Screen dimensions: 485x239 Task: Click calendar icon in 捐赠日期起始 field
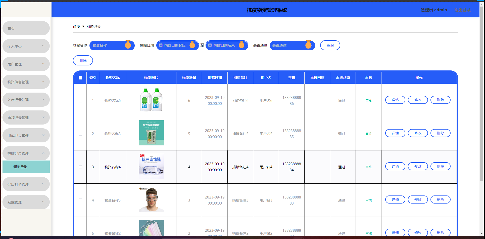[x=161, y=45]
